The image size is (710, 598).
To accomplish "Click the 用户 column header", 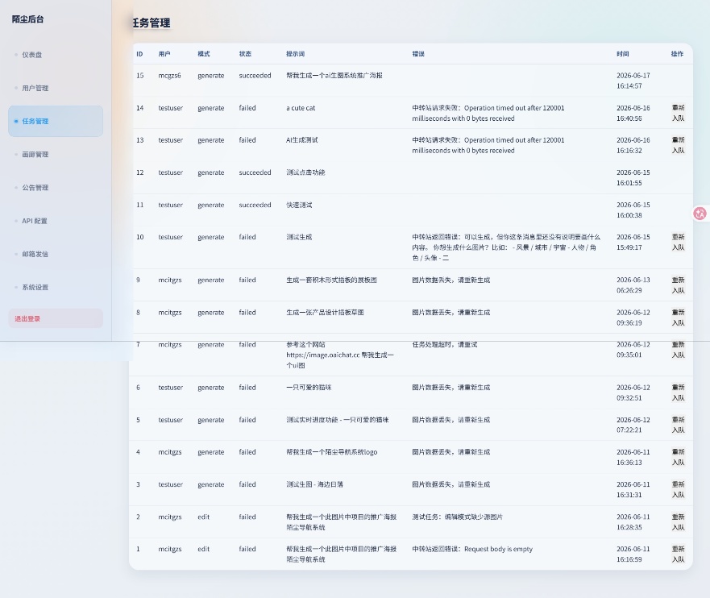I will (x=164, y=54).
